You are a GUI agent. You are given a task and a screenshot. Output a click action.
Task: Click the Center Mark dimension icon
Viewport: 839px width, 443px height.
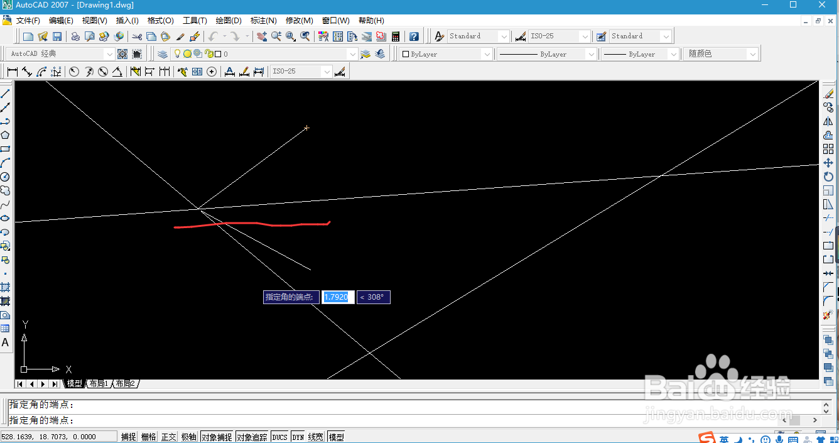tap(212, 72)
